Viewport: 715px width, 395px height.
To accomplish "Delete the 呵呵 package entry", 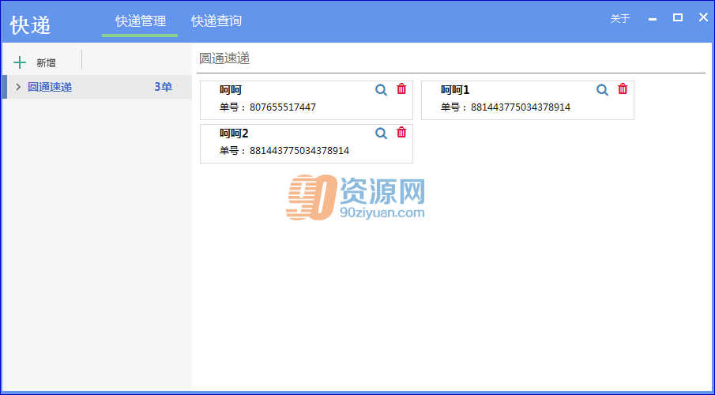I will (x=401, y=89).
